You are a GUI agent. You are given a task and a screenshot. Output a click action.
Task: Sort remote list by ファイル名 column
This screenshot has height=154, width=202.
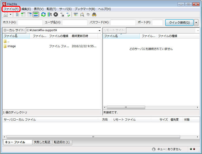coord(121,36)
